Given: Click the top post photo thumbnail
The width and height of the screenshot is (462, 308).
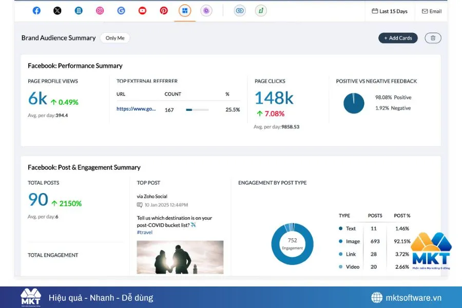Looking at the screenshot, I should (180, 257).
